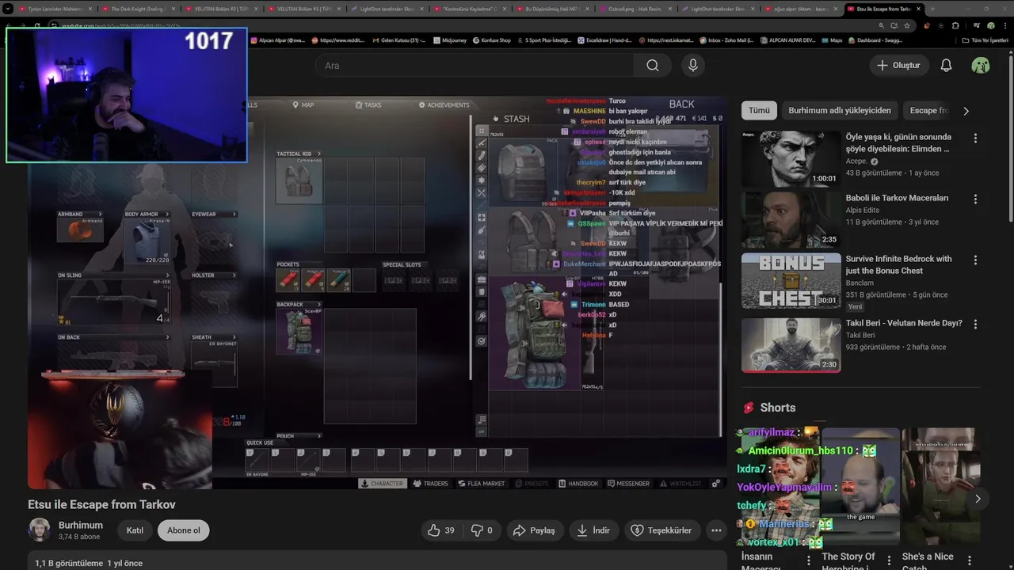
Task: Show more filter chips with arrow
Action: coord(966,111)
